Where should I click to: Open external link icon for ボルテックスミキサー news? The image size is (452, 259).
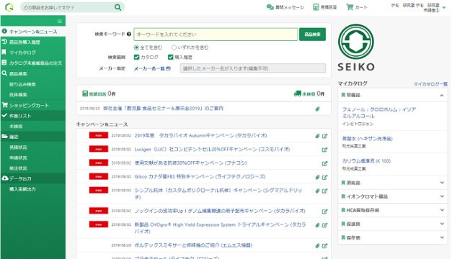324,246
